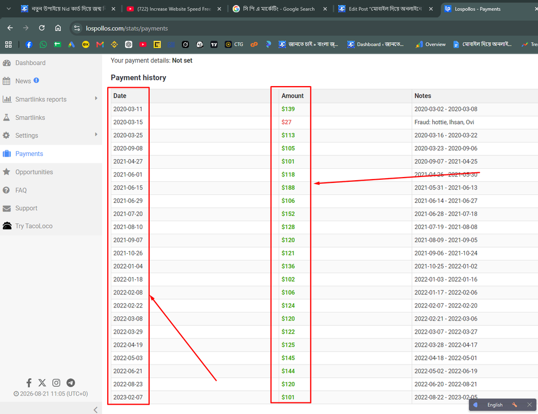Click the 'Payment history' heading
538x414 pixels.
point(138,78)
